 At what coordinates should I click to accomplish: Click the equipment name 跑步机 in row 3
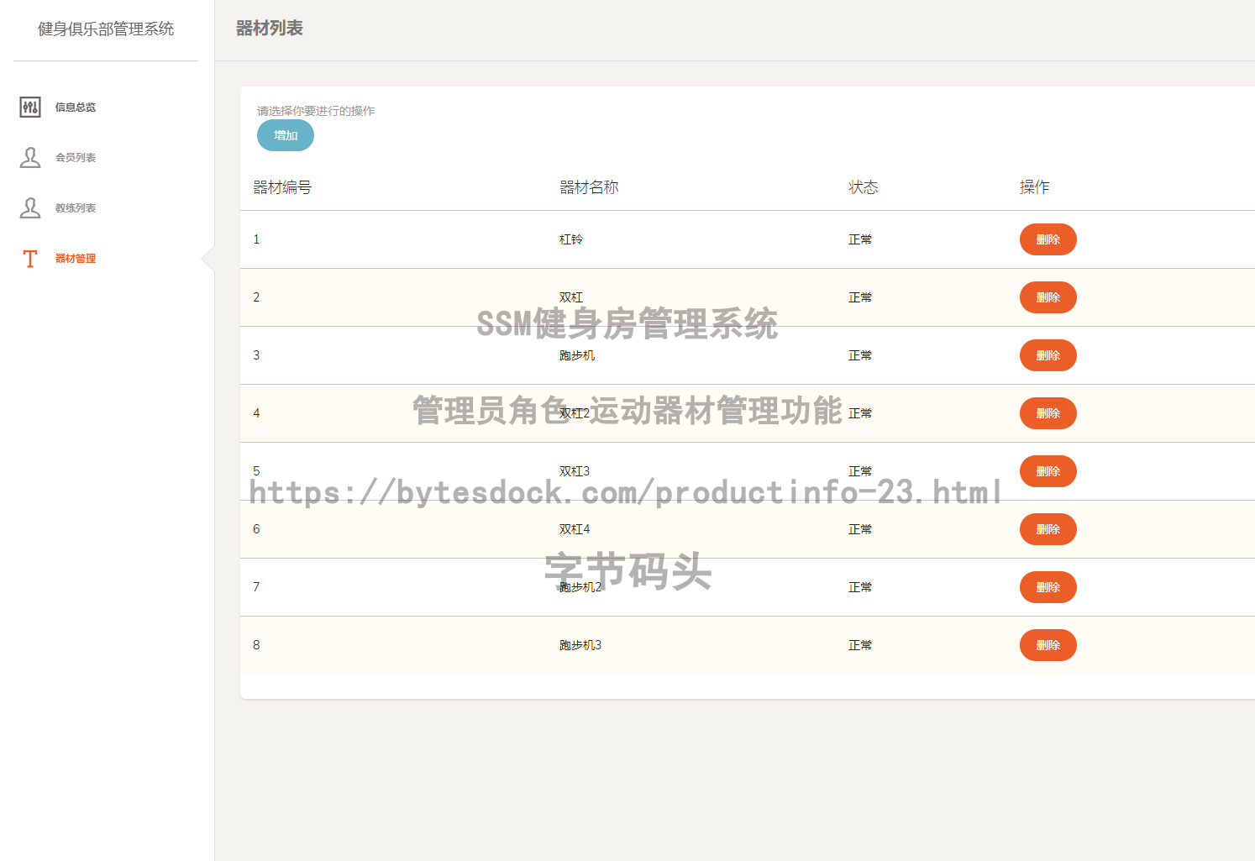577,355
